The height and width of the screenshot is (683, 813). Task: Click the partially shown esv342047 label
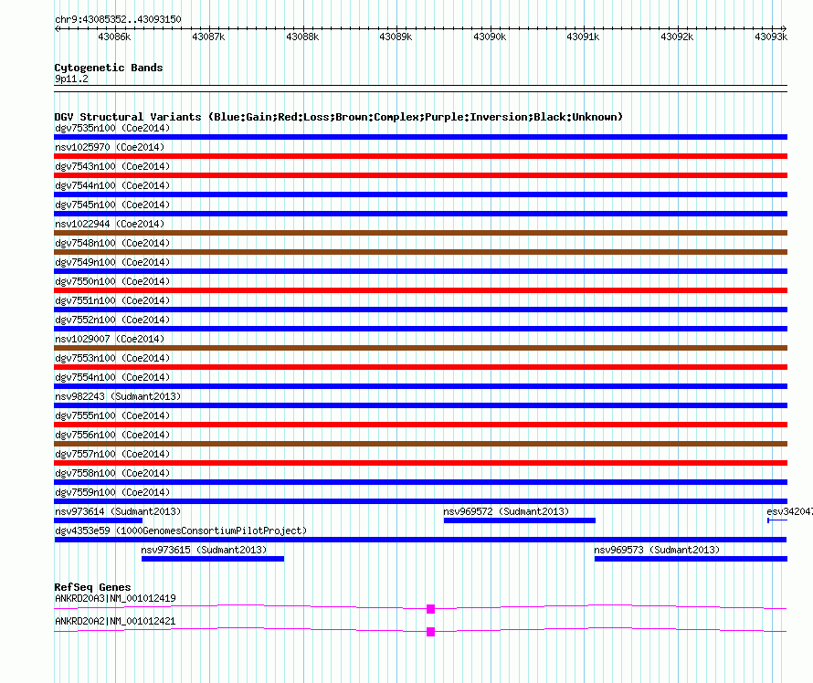[x=789, y=511]
